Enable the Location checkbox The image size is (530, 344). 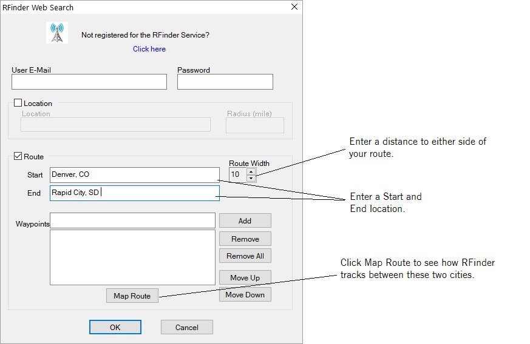click(x=18, y=103)
